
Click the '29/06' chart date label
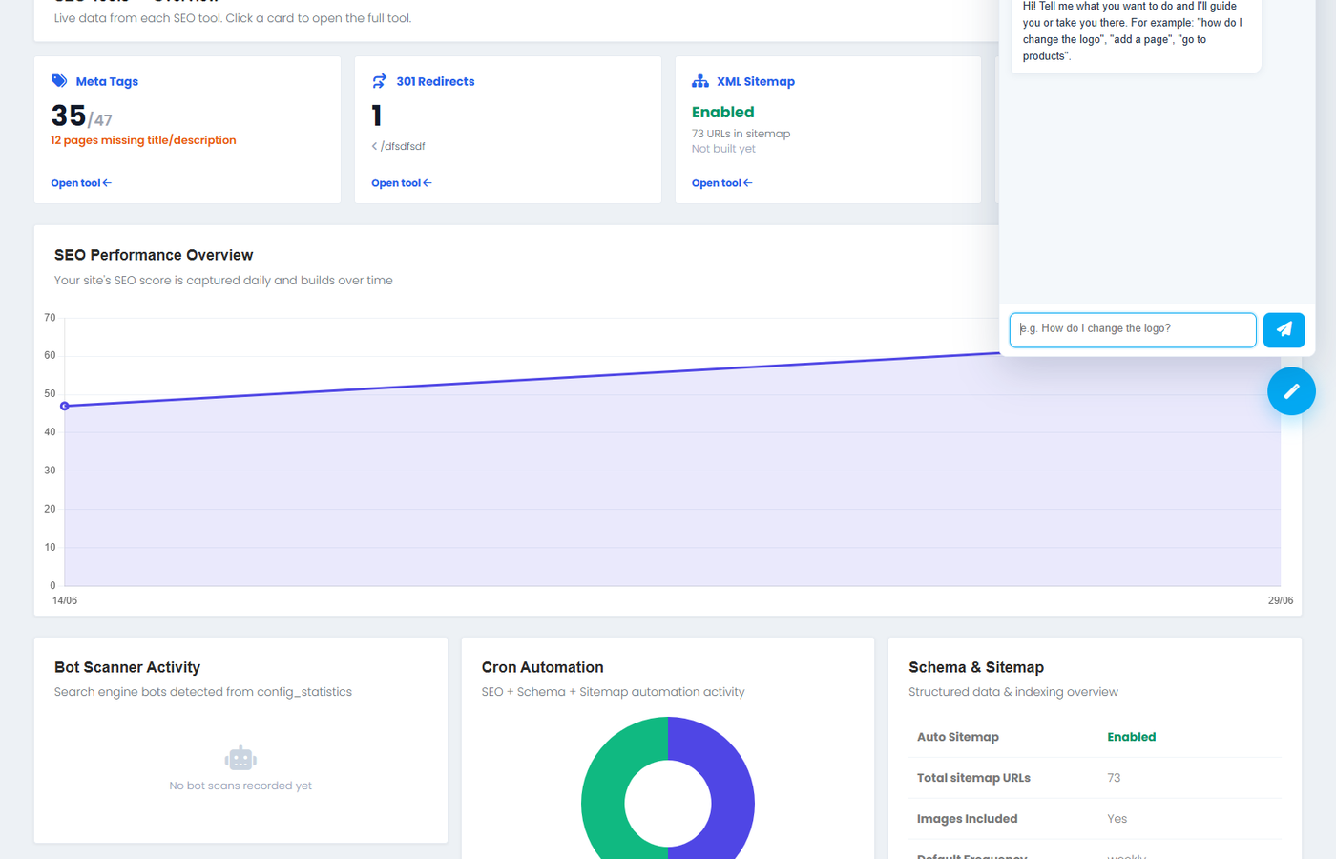point(1281,600)
